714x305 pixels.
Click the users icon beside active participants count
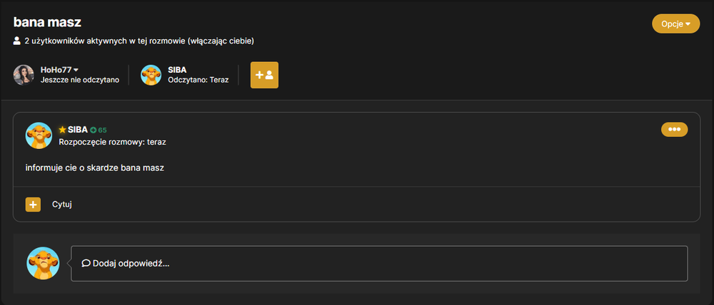(17, 41)
